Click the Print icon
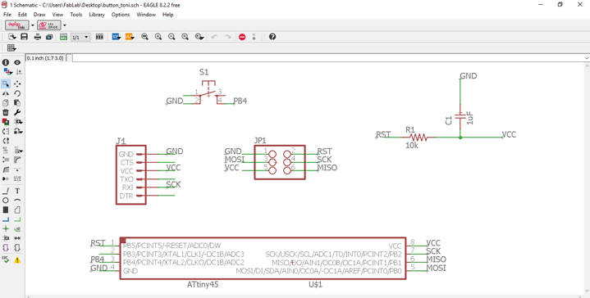Image resolution: width=590 pixels, height=298 pixels. (38, 37)
